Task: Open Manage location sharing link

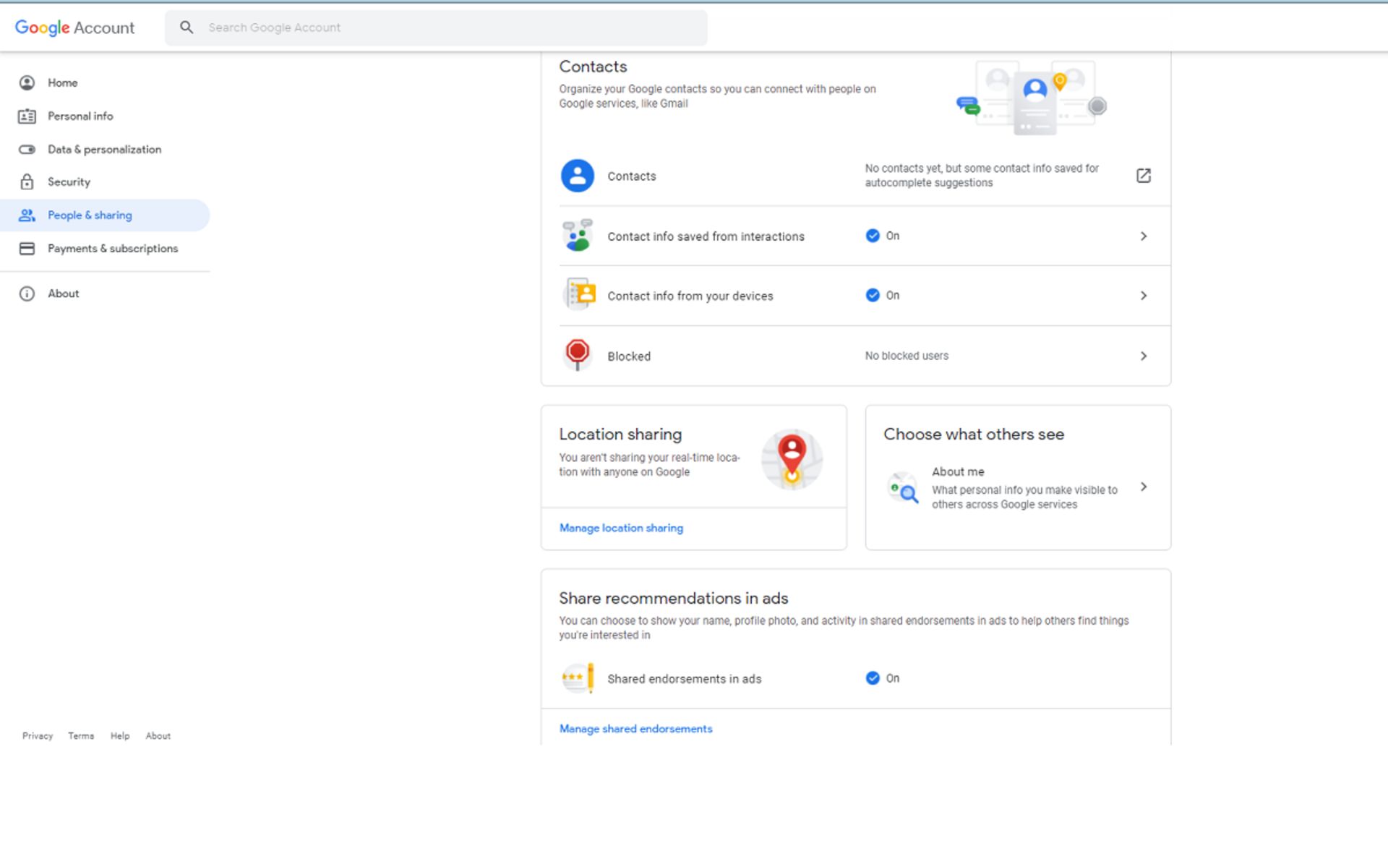Action: [621, 528]
